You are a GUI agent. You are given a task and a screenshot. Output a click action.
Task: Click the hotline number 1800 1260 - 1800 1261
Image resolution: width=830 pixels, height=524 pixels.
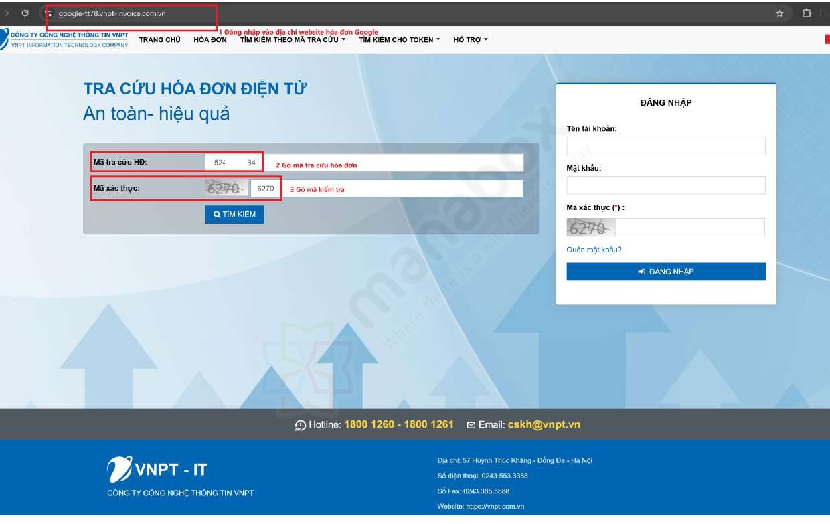[399, 424]
